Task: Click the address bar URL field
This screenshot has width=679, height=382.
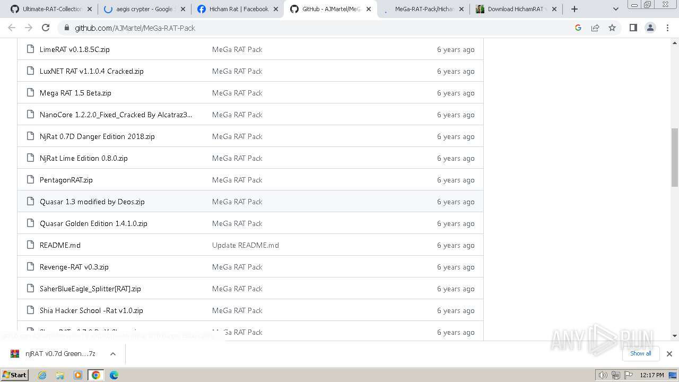Action: [318, 28]
